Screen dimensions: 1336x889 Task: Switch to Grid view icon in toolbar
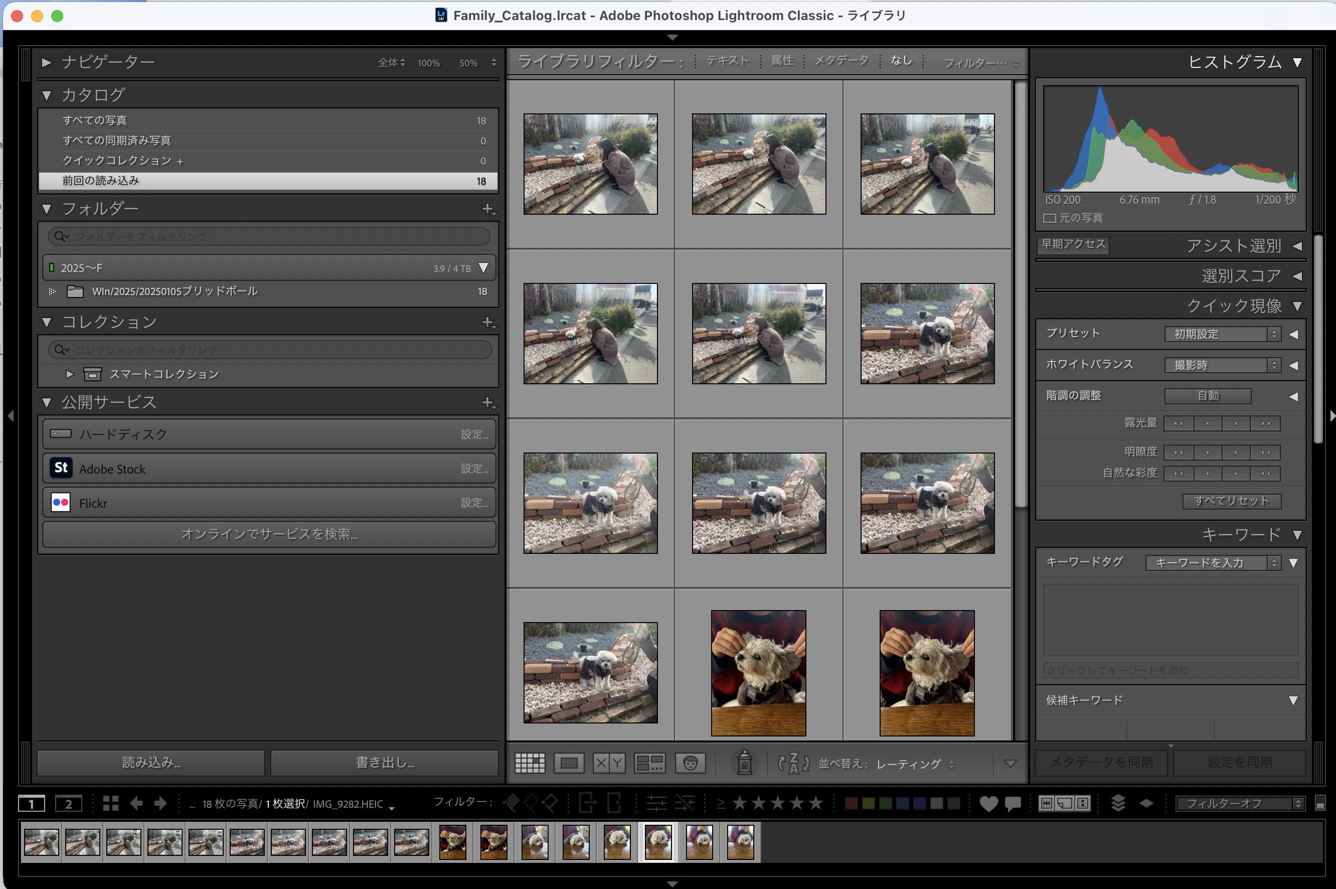tap(529, 763)
